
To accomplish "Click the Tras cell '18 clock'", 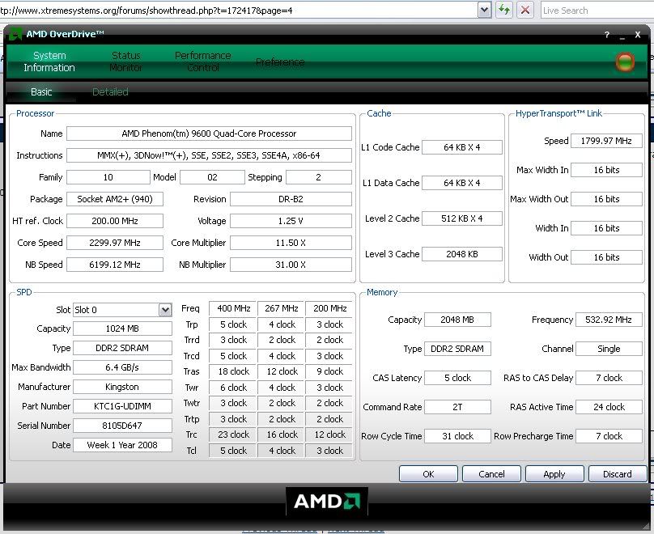I will click(233, 371).
